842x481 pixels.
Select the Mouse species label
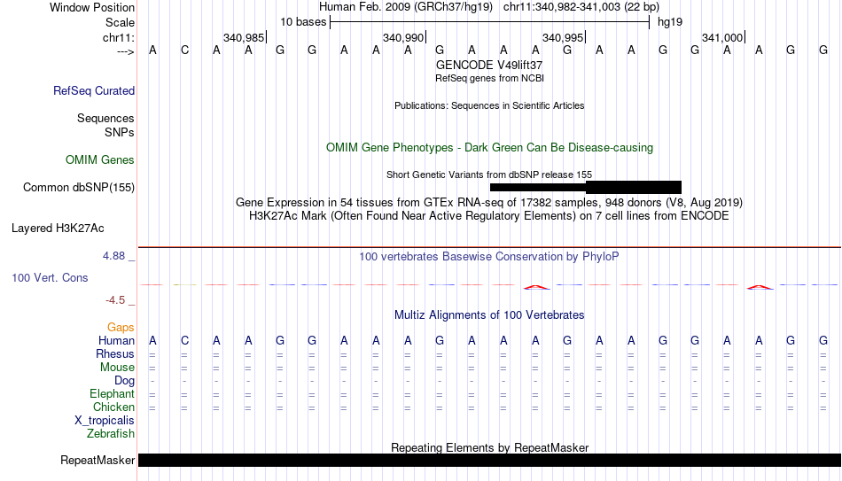tap(117, 368)
